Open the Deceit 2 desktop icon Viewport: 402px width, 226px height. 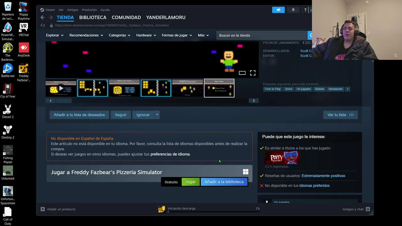tap(8, 111)
